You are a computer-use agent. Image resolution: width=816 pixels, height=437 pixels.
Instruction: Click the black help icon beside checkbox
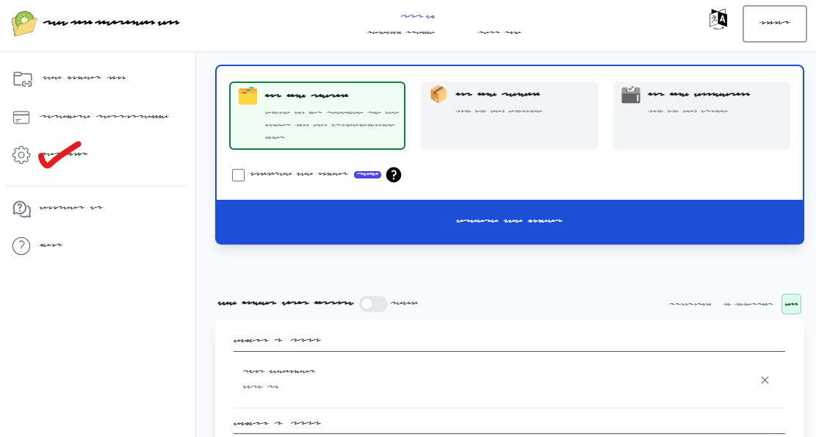click(x=394, y=175)
